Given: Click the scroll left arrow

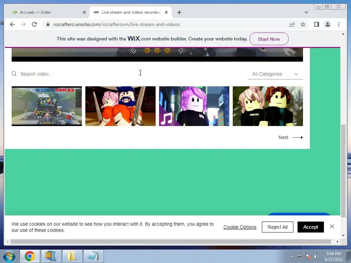Looking at the screenshot, I should point(8,241).
